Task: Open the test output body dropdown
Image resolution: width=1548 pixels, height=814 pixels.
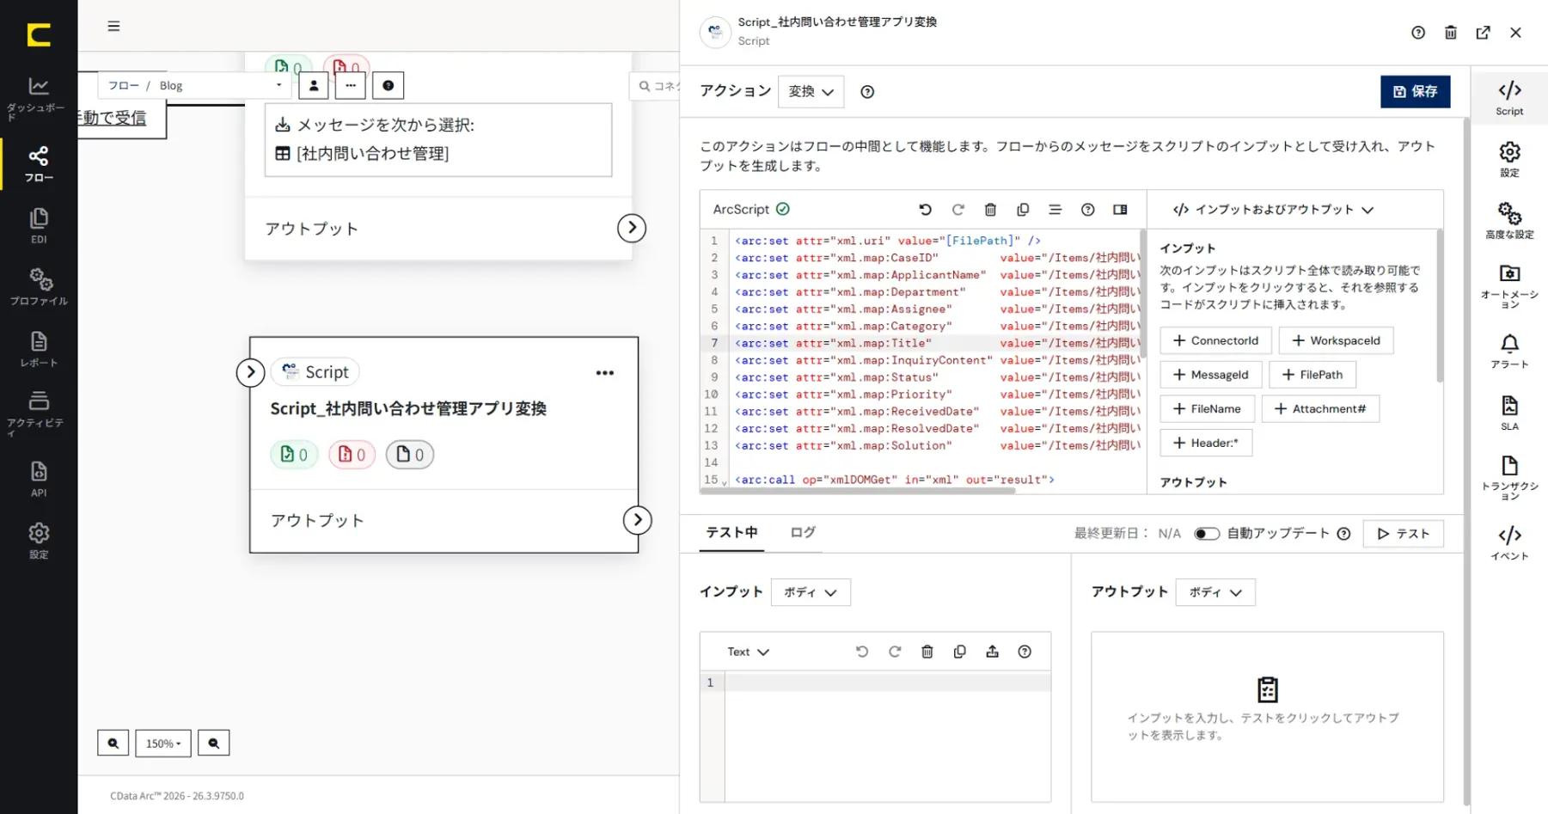Action: [1215, 592]
